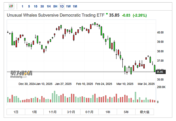176x121 pixels.
Task: Click the 40.00 price axis label
Action: tap(160, 33)
